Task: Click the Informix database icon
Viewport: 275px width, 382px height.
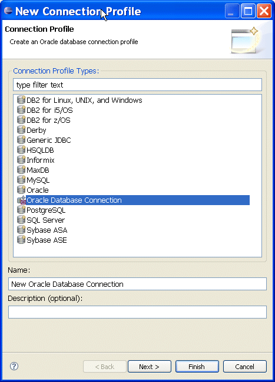Action: (x=21, y=160)
